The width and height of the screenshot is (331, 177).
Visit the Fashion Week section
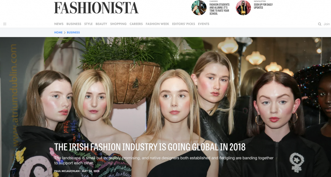click(157, 24)
